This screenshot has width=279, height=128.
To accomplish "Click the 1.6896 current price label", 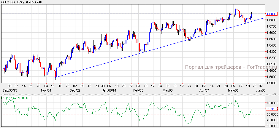I will (x=272, y=14).
